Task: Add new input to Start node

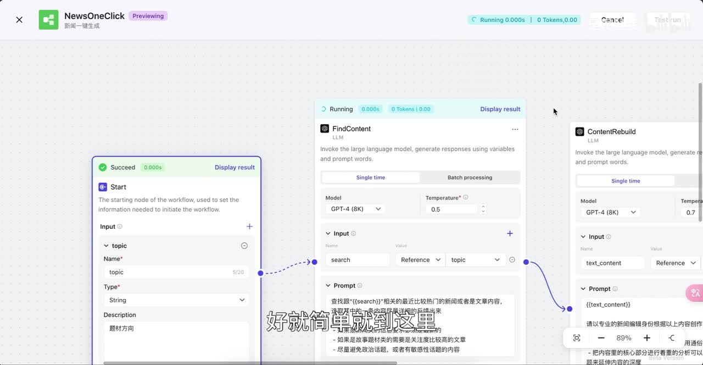Action: tap(249, 226)
